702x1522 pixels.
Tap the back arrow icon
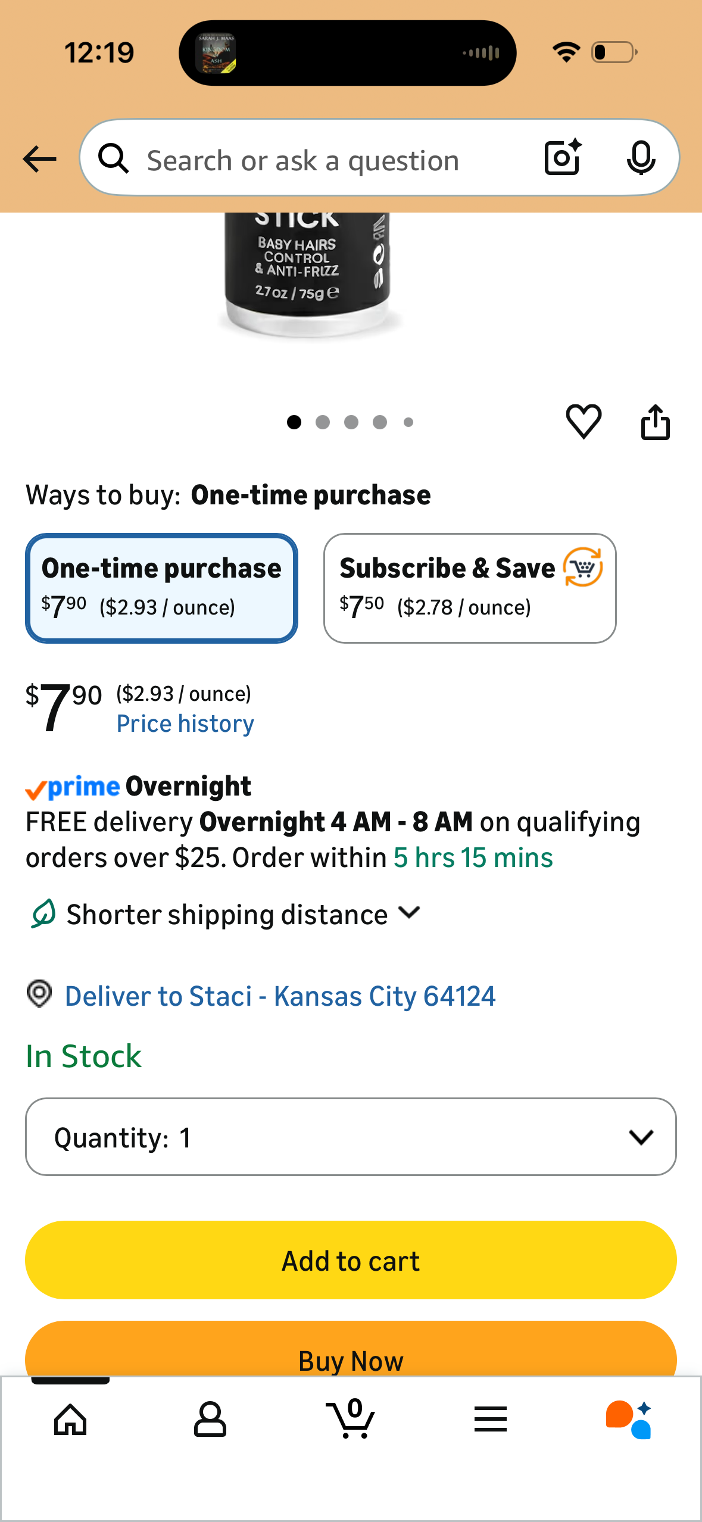(x=39, y=159)
